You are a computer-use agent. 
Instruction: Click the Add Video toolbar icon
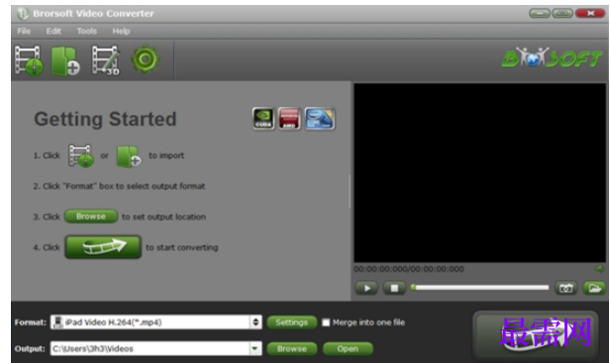point(29,60)
